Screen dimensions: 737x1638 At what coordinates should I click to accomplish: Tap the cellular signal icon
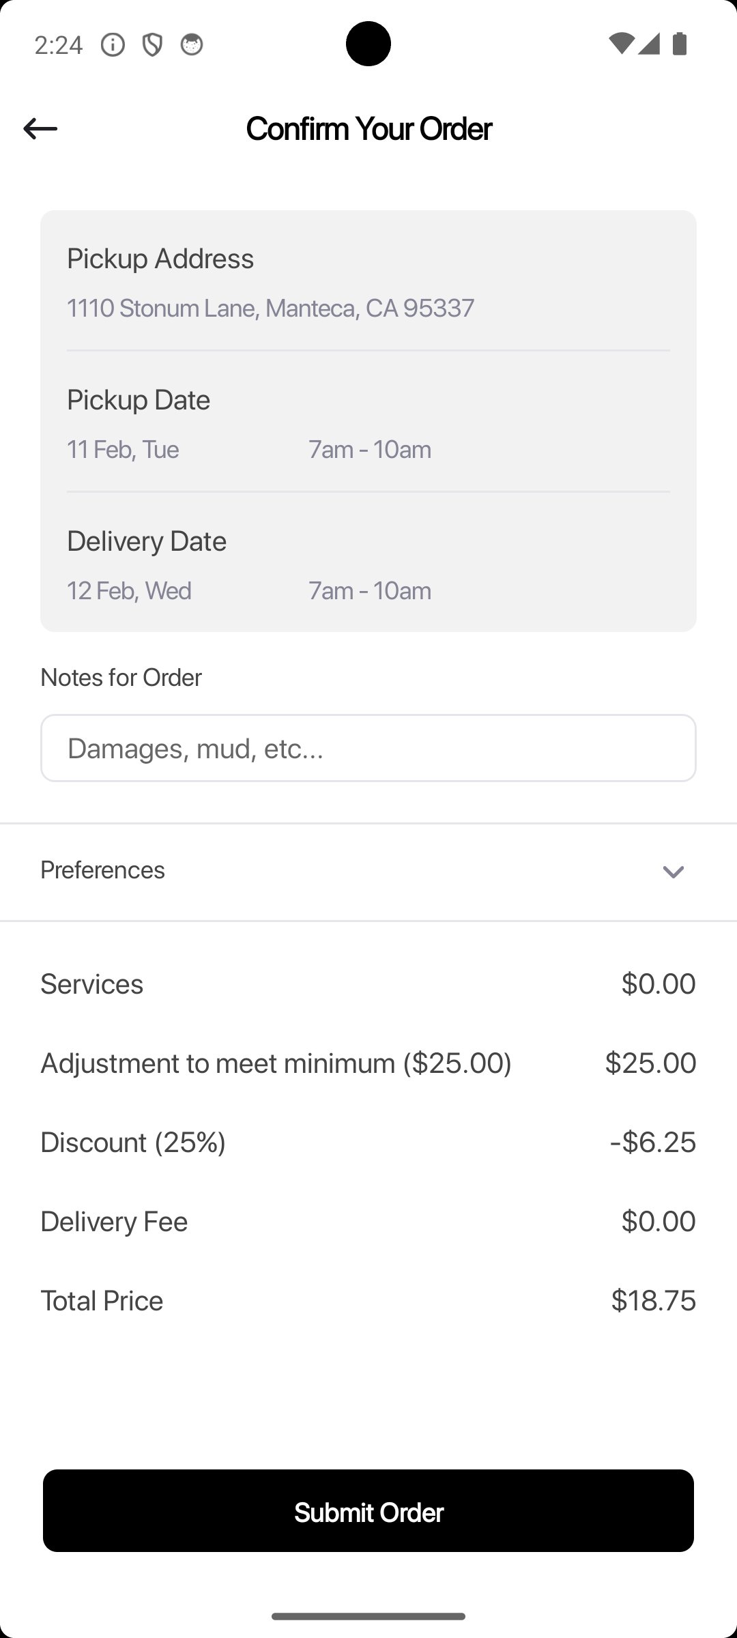[649, 44]
